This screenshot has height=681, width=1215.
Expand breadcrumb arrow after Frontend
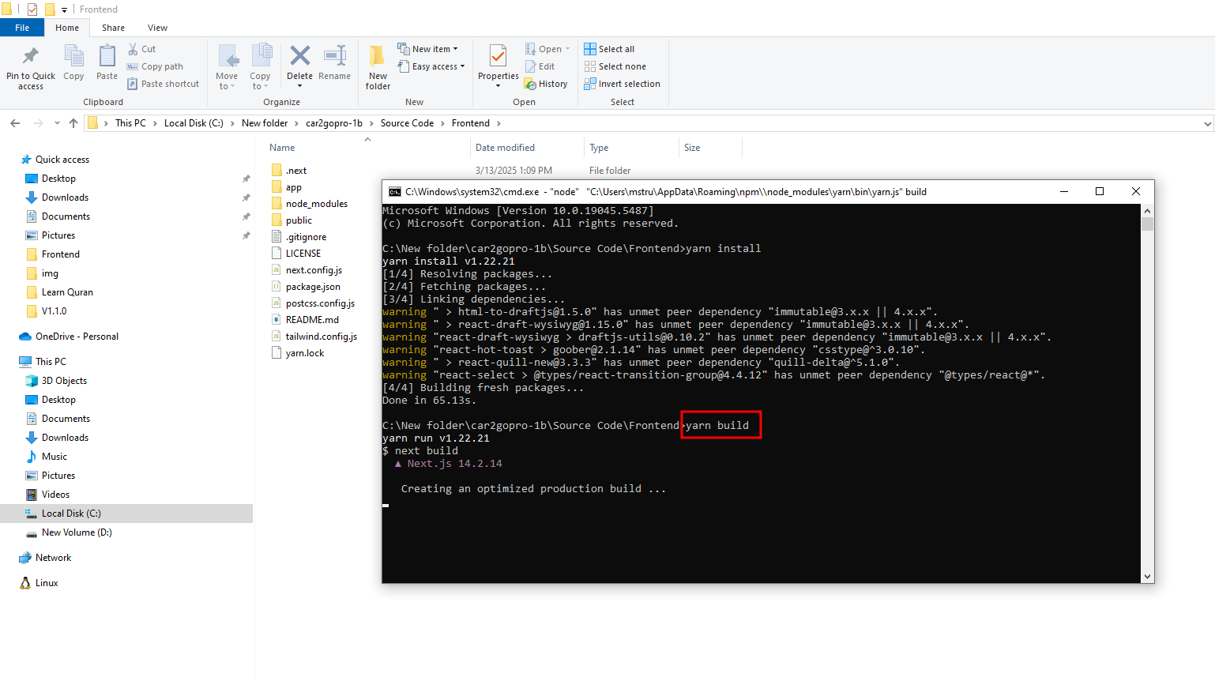pos(498,123)
